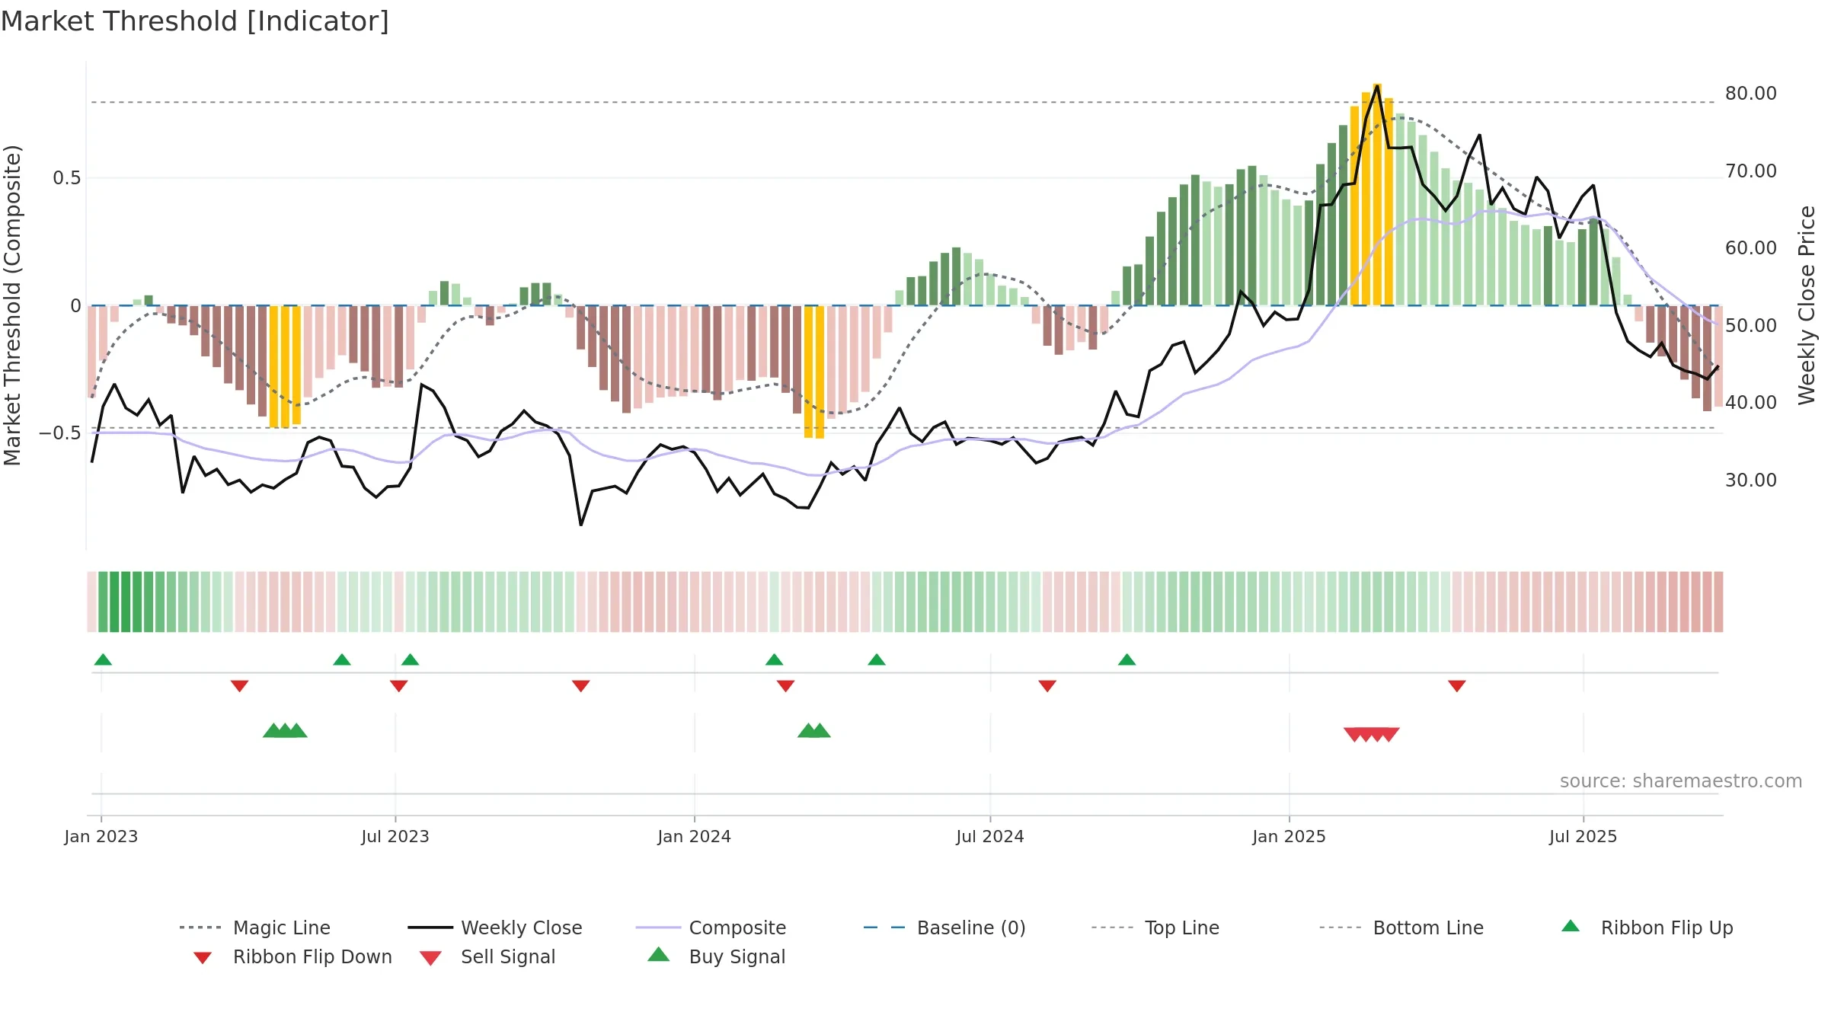This screenshot has height=1028, width=1828.
Task: Click the ribbon flip down marker near Apr 2025
Action: (x=1457, y=686)
